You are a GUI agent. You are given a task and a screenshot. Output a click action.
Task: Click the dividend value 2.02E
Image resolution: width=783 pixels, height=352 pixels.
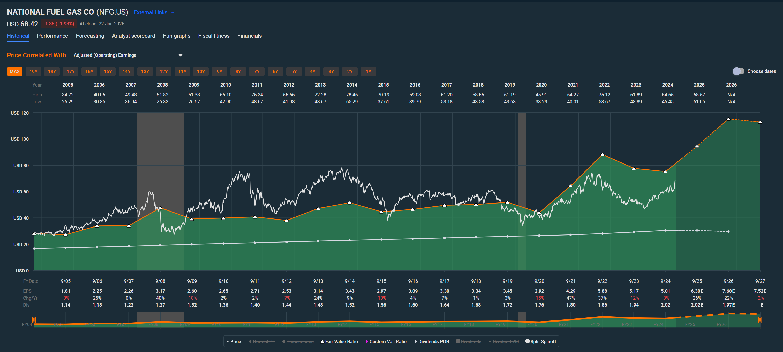click(x=697, y=305)
